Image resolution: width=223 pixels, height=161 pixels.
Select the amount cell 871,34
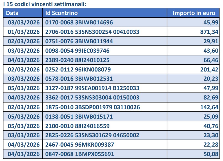[x=209, y=32]
